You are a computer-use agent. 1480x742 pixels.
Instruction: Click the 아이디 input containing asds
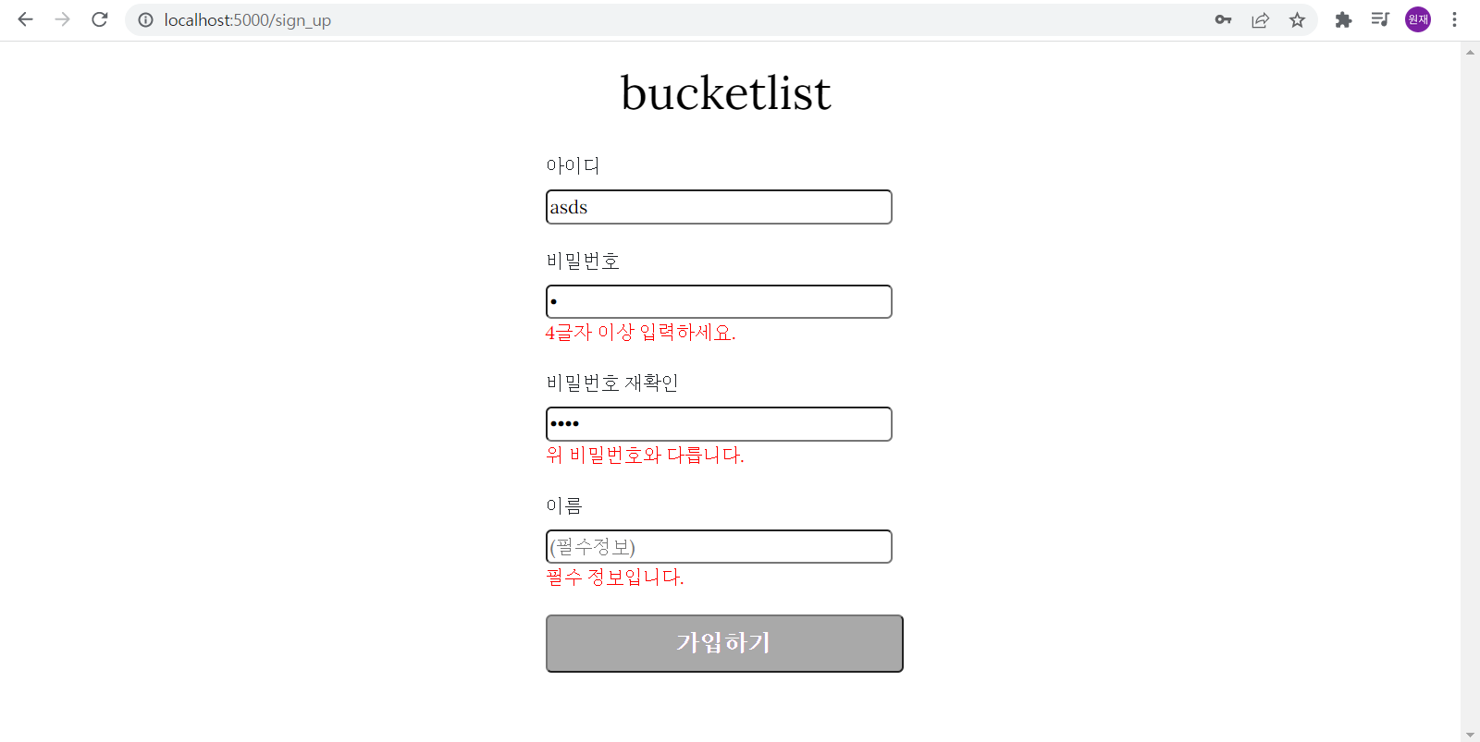(x=719, y=206)
